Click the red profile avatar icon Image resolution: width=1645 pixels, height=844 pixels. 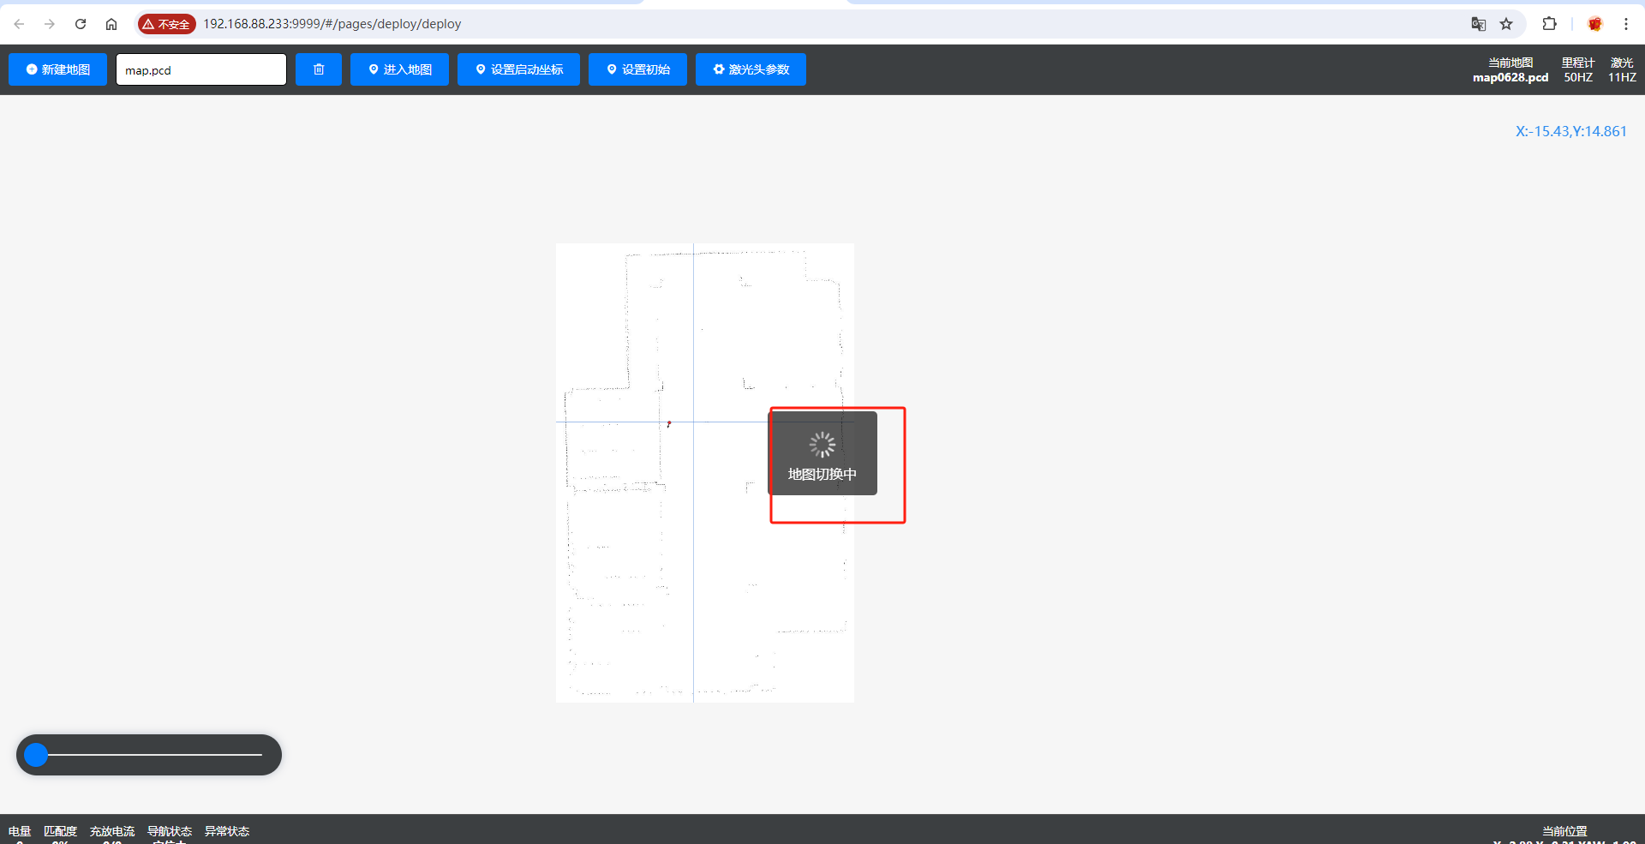pos(1594,24)
